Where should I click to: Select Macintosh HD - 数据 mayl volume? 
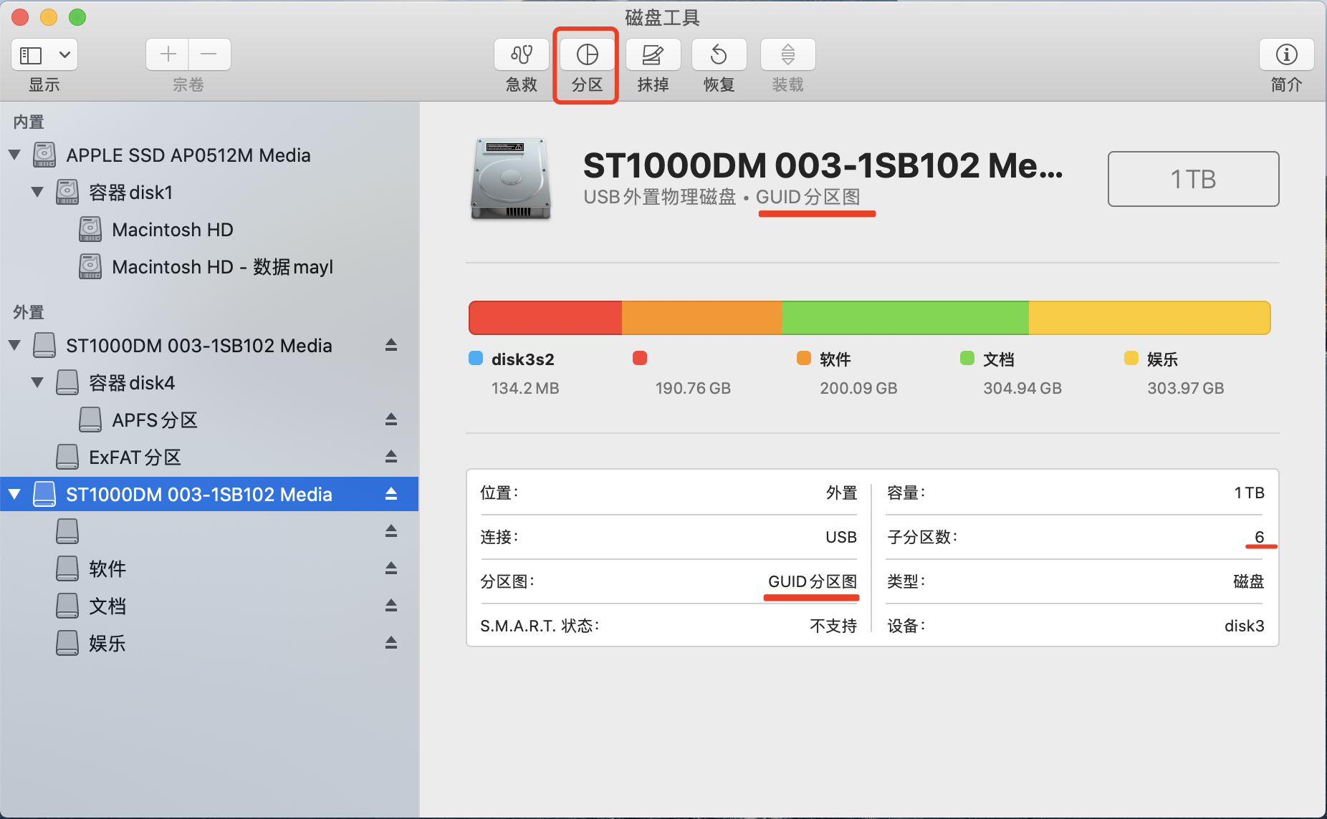click(x=209, y=266)
